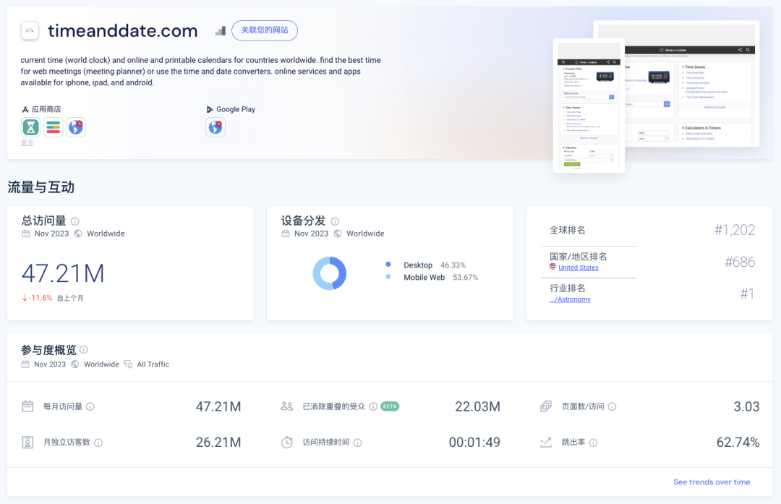Click the people icon beside 已消除重叠的受众
The height and width of the screenshot is (504, 781).
(287, 406)
